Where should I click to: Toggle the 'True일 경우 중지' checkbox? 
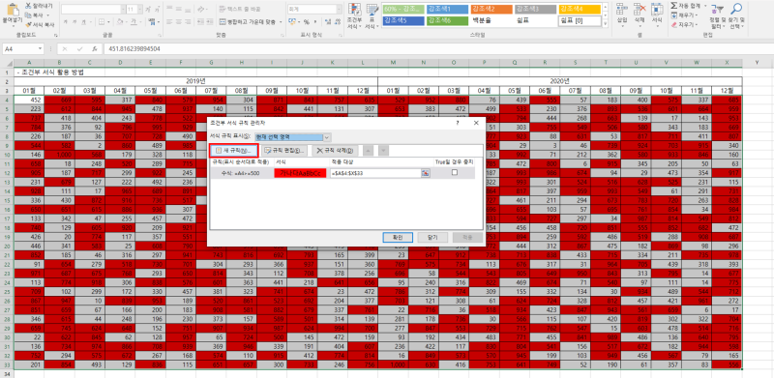(x=454, y=172)
